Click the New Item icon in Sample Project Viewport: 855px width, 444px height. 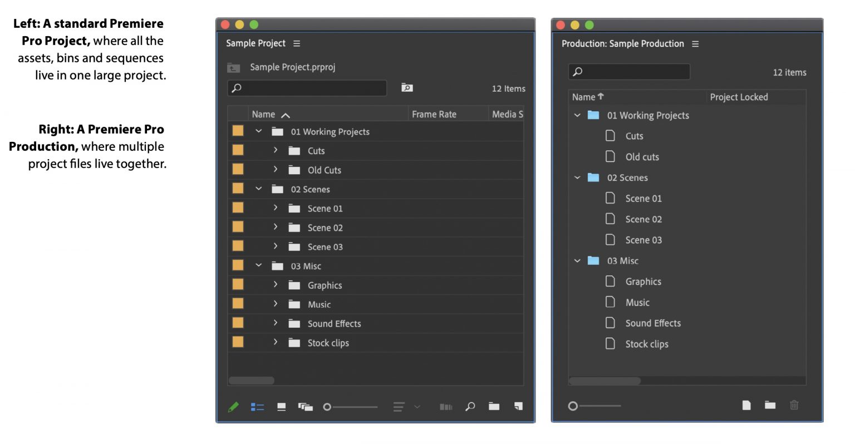click(x=518, y=406)
